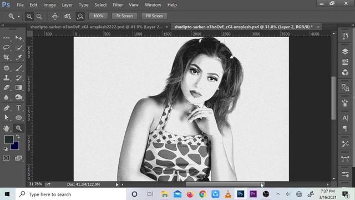Enable Zoom Out mode in options bar
Image resolution: width=355 pixels, height=200 pixels.
(x=39, y=16)
